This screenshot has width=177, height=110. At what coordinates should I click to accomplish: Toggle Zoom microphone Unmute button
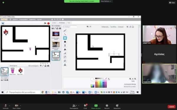6,106
